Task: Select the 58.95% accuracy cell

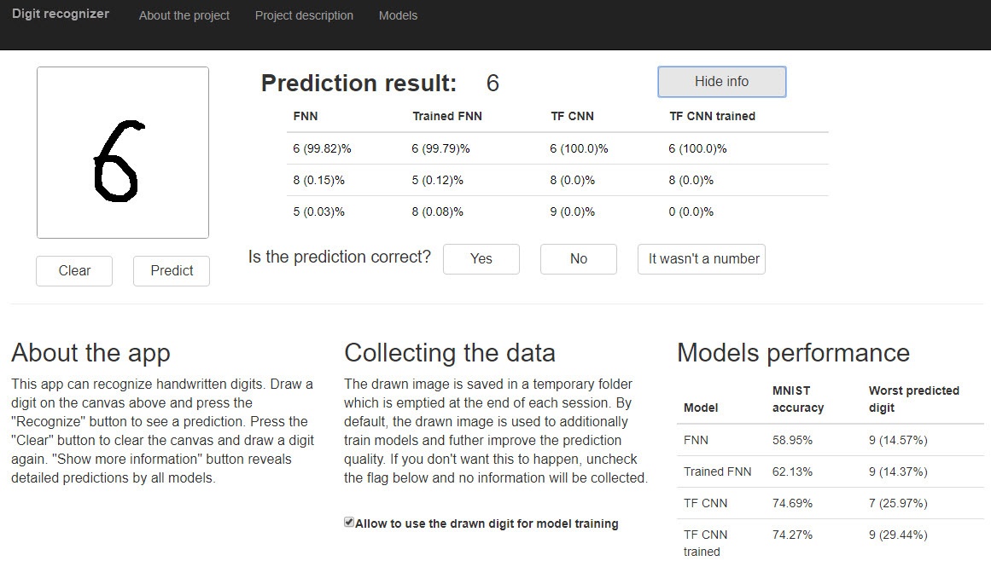Action: [792, 440]
